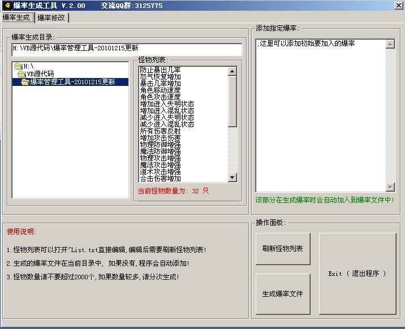Click the scroll-down arrow in 添加指定爆率 box

tap(390, 187)
